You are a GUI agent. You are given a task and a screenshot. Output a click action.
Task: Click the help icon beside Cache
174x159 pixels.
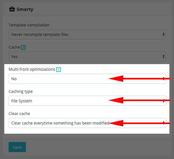click(24, 47)
